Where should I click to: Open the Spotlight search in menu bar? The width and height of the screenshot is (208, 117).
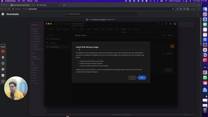click(x=183, y=1)
